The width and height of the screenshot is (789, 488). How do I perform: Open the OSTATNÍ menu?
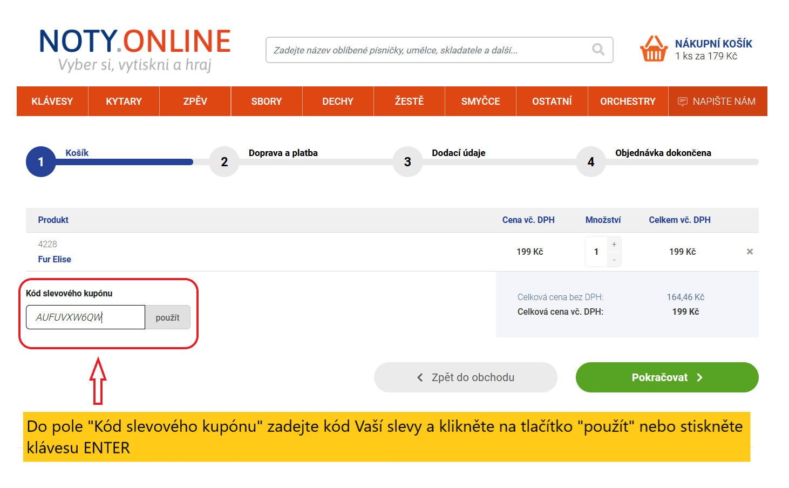tap(552, 101)
